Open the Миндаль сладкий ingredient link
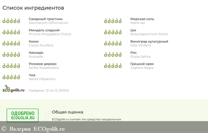Image resolution: width=208 pixels, height=133 pixels. pos(44,30)
